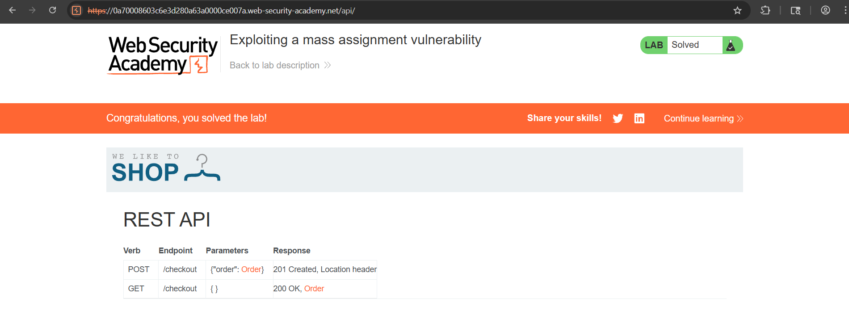Open the We Like to Shop logo
Screen dimensions: 849x315
click(x=166, y=169)
